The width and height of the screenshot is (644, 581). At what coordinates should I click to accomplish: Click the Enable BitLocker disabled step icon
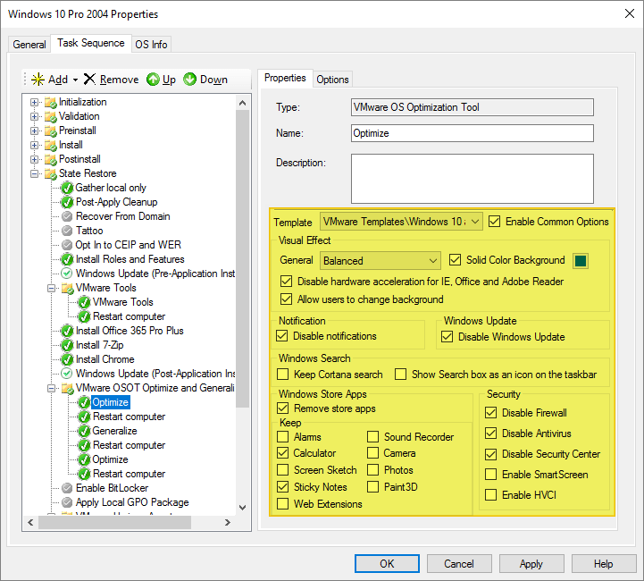(x=67, y=488)
